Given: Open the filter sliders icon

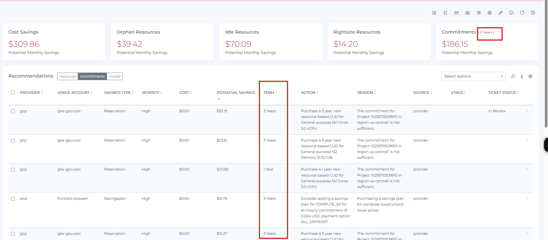Looking at the screenshot, I should pyautogui.click(x=479, y=13).
